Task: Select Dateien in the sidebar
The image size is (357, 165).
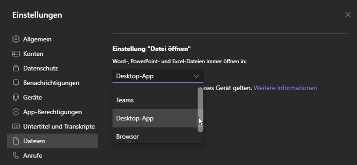Action: 52,141
